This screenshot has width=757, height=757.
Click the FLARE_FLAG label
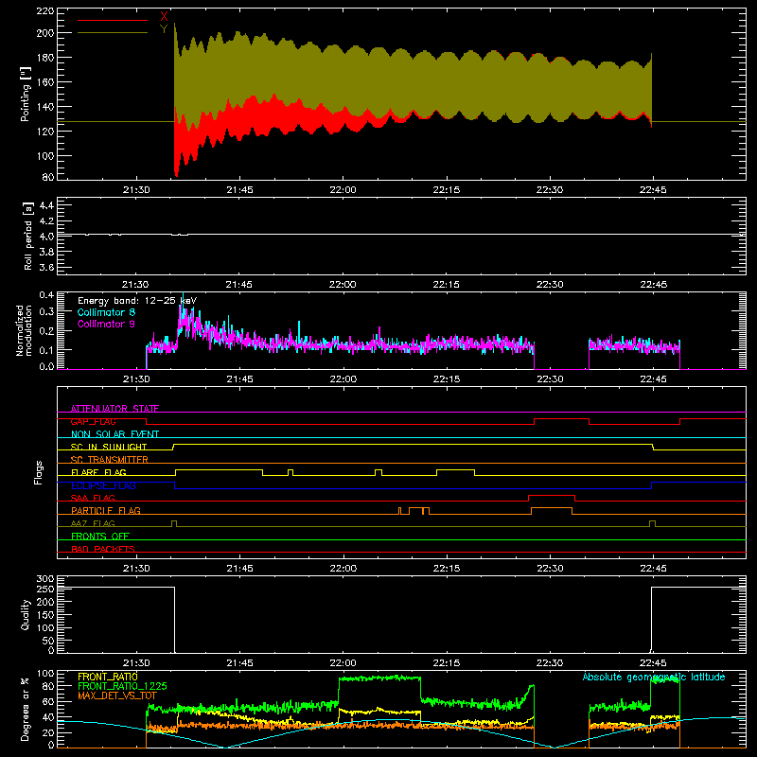click(98, 472)
